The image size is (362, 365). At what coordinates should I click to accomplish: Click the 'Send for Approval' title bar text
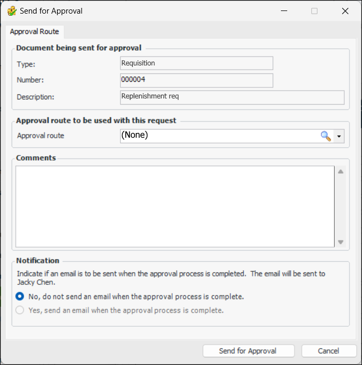[x=51, y=11]
